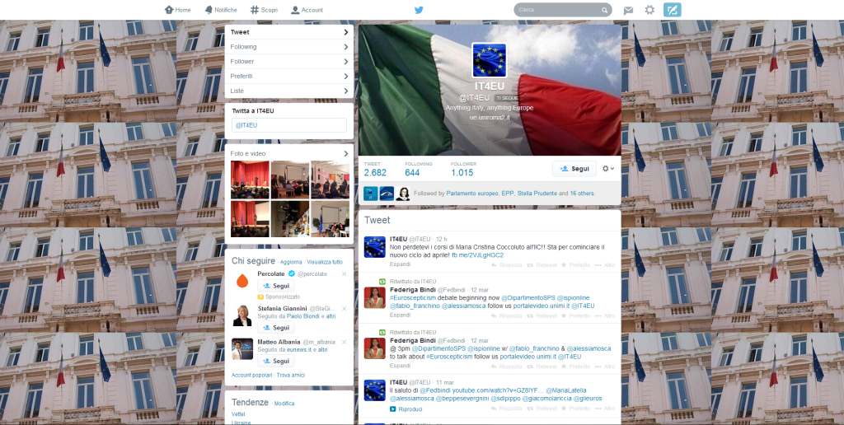
Task: Open Altro on the @ 3pm tweet
Action: (x=605, y=367)
